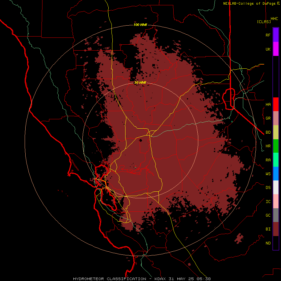281x281 pixels.
Task: Click the HR green legend swatch
Action: coord(276,146)
